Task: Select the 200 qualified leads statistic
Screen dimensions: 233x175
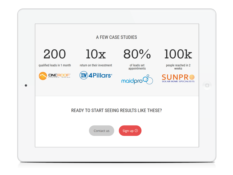Action: pyautogui.click(x=55, y=54)
